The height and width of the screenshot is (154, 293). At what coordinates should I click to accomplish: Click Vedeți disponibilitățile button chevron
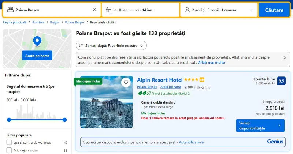[279, 125]
